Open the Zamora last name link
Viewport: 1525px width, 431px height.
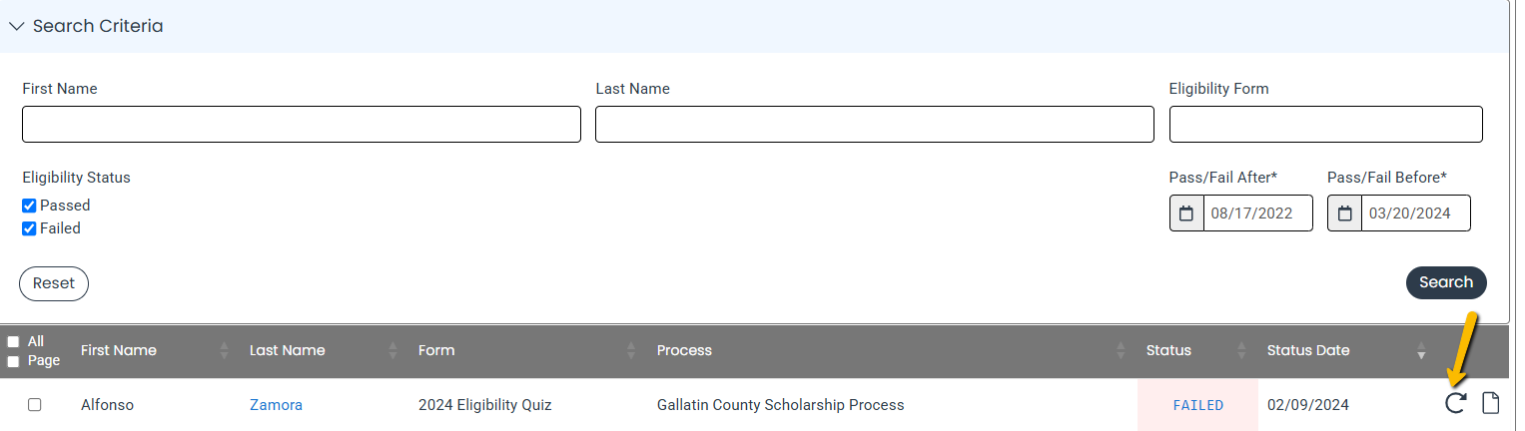[276, 405]
